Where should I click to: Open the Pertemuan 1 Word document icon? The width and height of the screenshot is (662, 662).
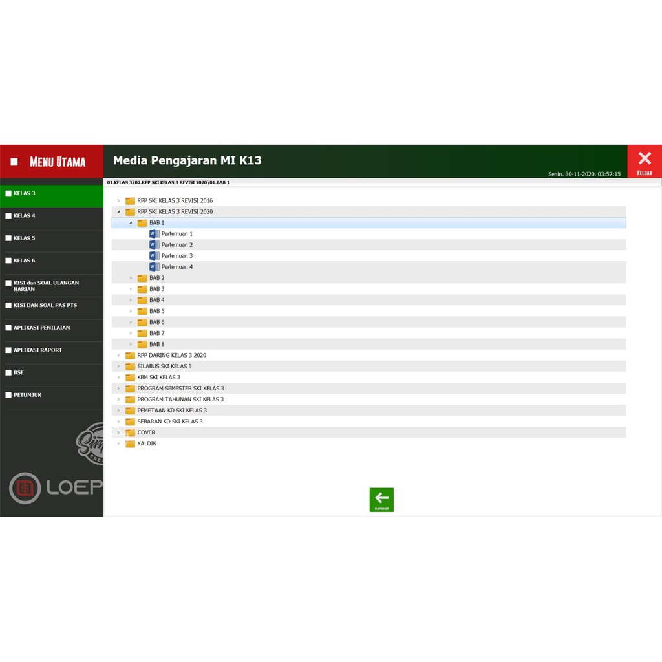154,234
